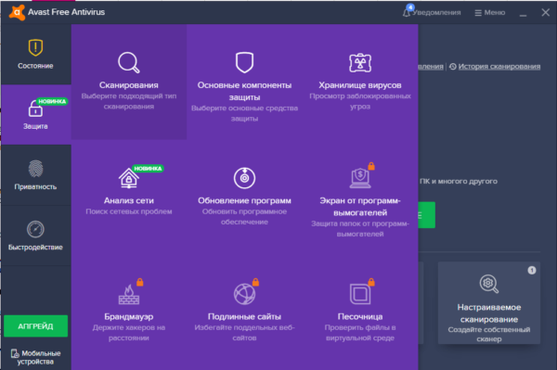The height and width of the screenshot is (370, 557).
Task: Open the Быстродействие gauge icon
Action: [35, 229]
